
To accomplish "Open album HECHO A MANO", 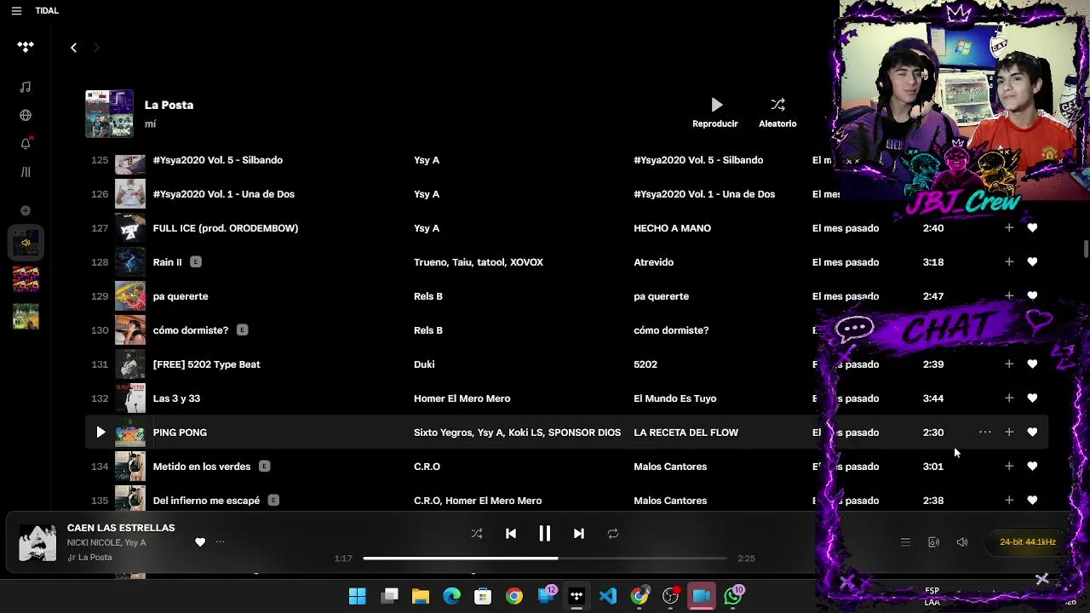I will (x=672, y=228).
